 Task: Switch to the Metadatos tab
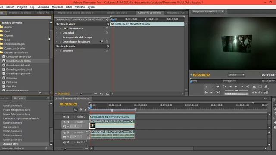click(172, 13)
